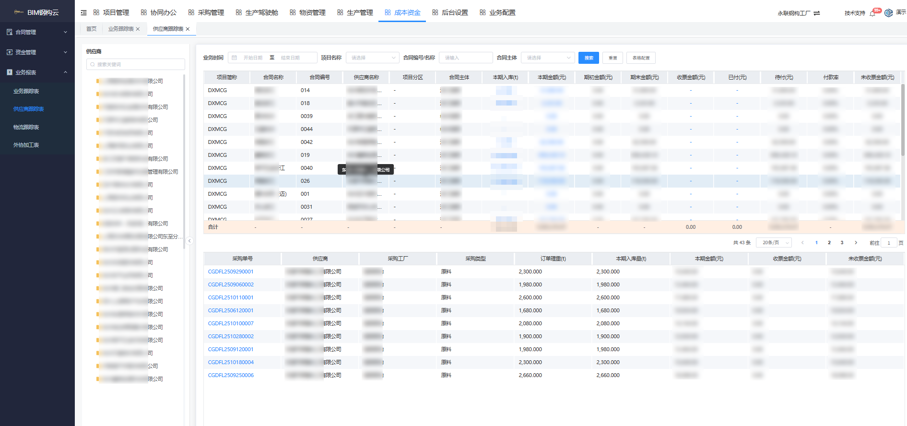Click the 演示 user avatar icon
The height and width of the screenshot is (426, 907).
point(888,13)
